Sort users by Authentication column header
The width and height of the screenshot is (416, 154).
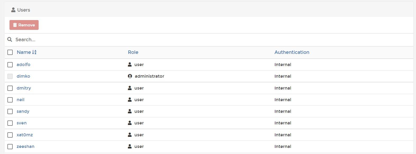(x=292, y=52)
